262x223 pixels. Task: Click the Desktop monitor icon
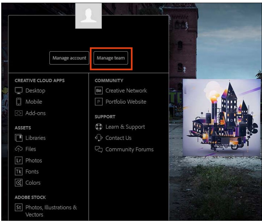18,90
